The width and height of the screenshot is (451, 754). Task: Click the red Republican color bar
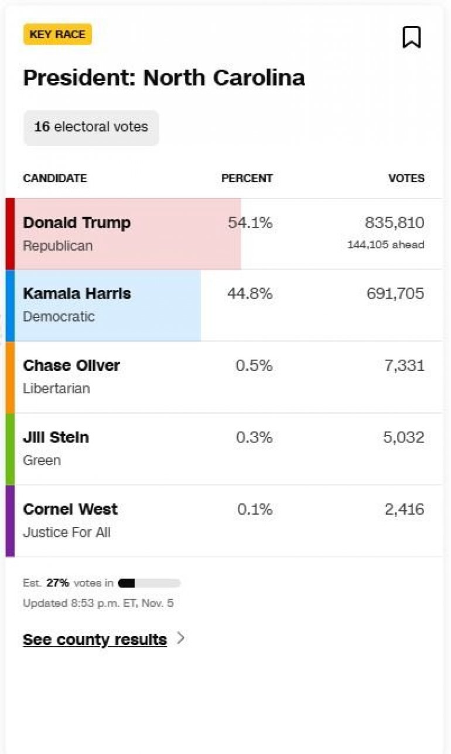pyautogui.click(x=10, y=234)
